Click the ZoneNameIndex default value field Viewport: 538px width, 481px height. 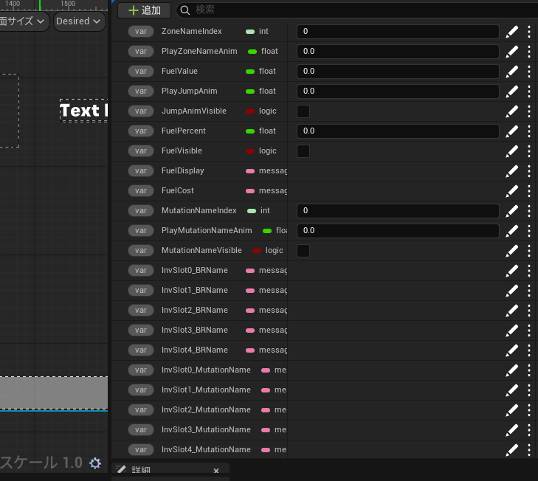(x=398, y=32)
